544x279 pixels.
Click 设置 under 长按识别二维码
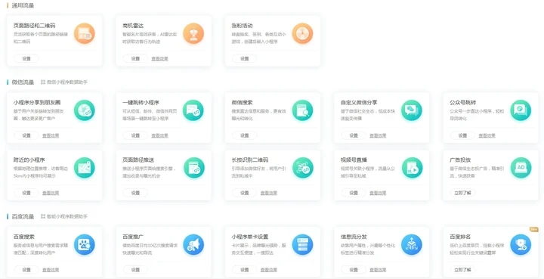[x=245, y=193]
